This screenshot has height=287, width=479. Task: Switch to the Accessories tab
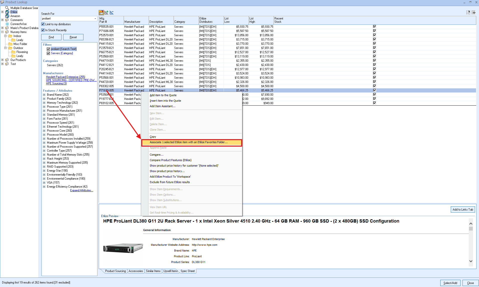click(136, 271)
